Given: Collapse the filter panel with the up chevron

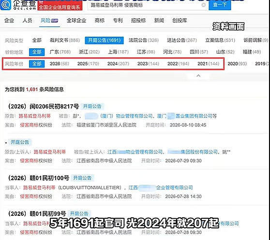Looking at the screenshot, I should 198,76.
